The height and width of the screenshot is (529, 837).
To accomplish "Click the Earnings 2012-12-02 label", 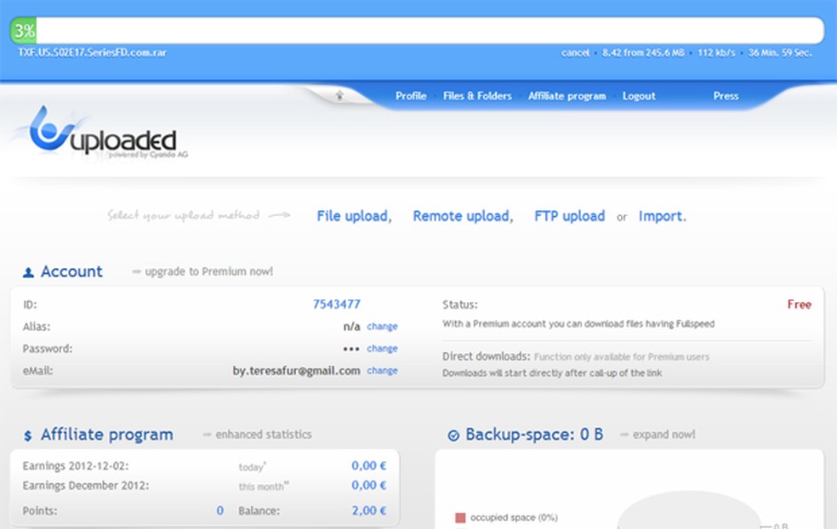I will tap(76, 465).
